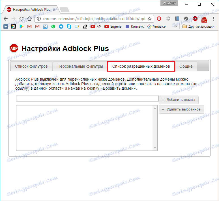Screen dimensions: 219x201
Task: Click the Настройки Adblock Plus browser tab title
Action: [31, 10]
